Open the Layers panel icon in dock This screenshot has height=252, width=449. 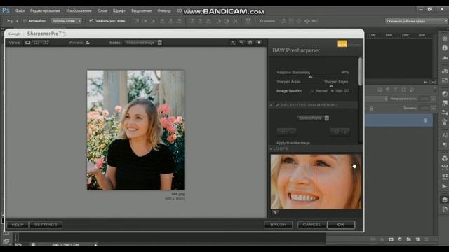click(445, 199)
